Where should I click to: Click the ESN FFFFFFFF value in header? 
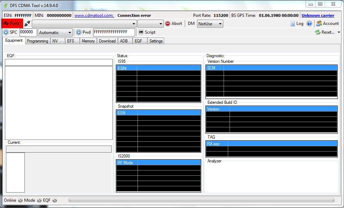pyautogui.click(x=23, y=15)
